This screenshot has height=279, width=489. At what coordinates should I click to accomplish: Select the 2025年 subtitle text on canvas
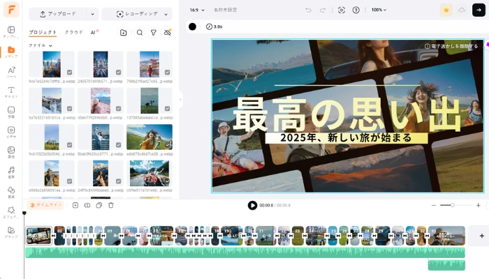(x=346, y=138)
